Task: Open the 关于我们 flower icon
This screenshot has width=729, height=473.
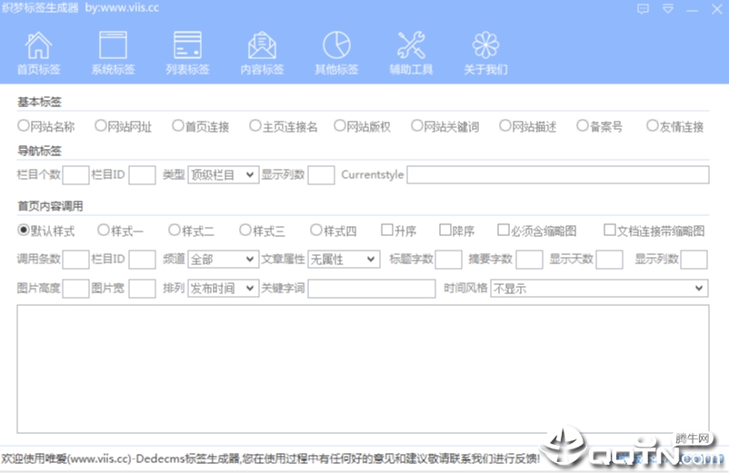Action: 485,45
